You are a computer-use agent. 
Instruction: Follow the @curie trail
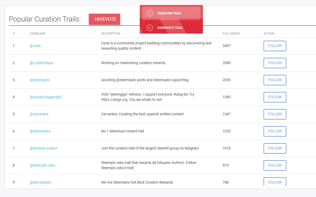275,46
